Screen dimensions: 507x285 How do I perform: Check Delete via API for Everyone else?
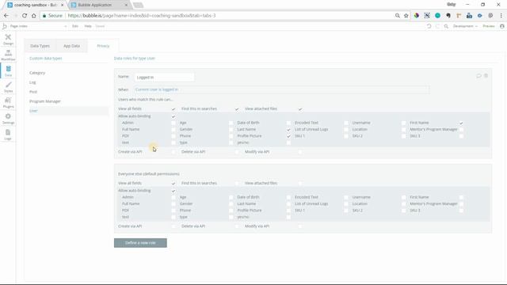pos(237,226)
